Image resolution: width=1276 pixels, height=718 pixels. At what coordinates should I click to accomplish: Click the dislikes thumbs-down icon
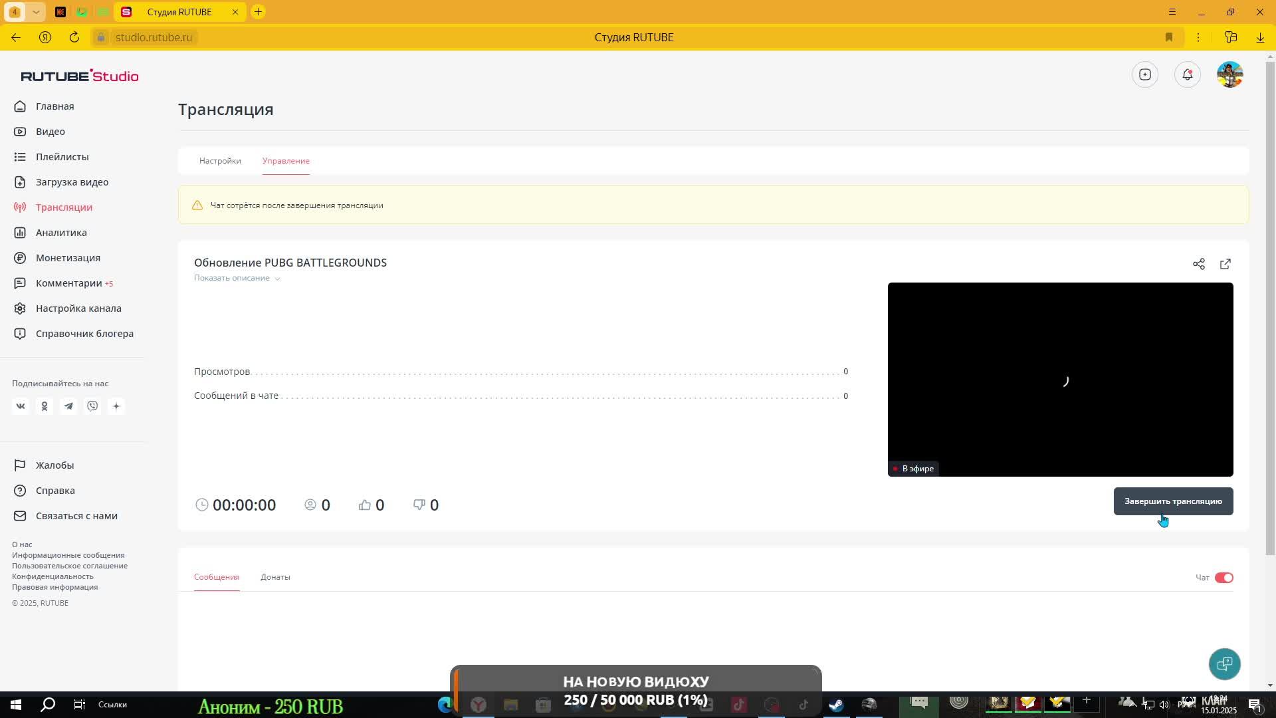pyautogui.click(x=419, y=505)
